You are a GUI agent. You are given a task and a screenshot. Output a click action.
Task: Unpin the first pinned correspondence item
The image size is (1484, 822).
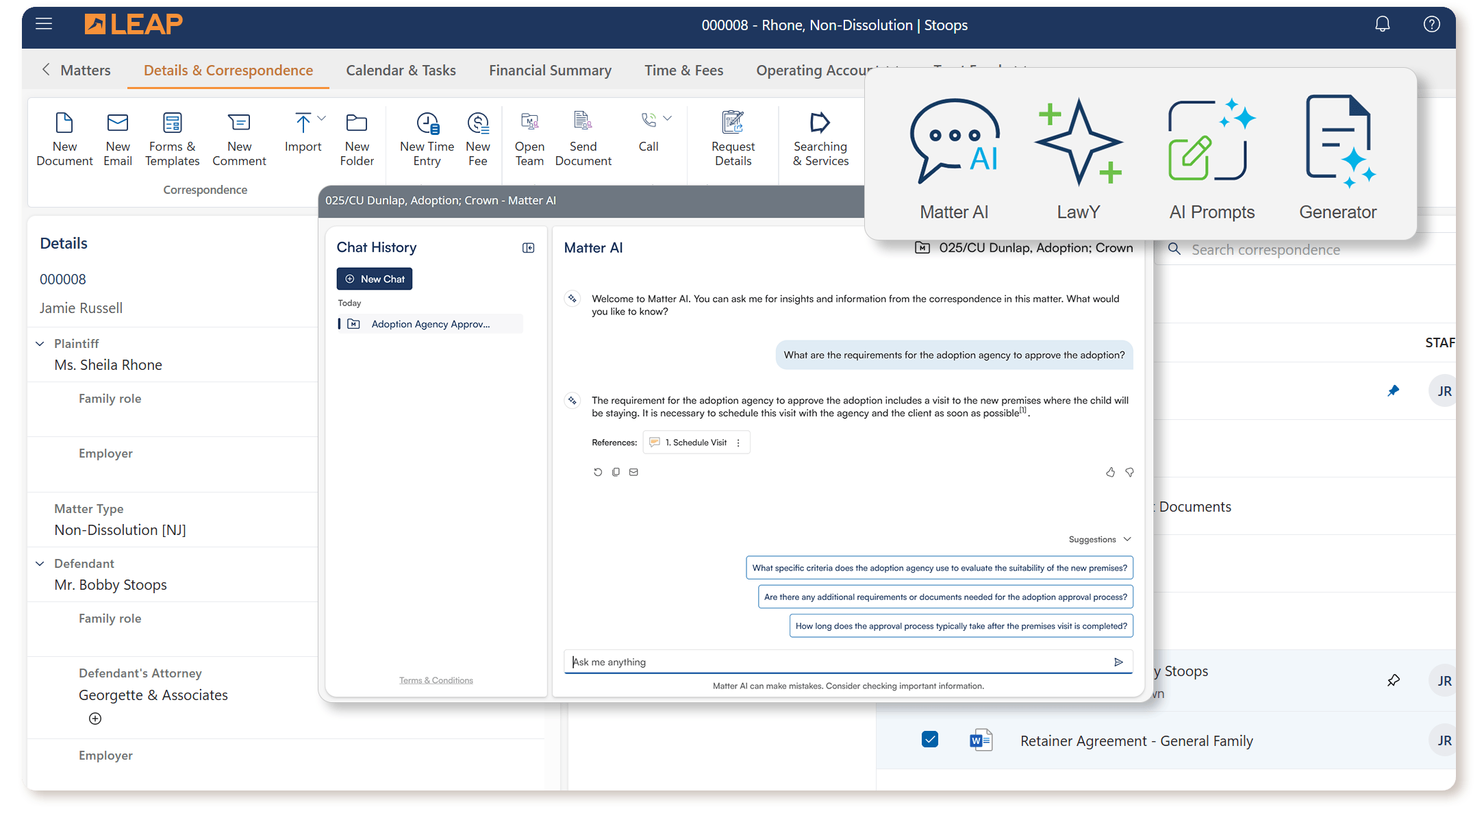coord(1393,391)
